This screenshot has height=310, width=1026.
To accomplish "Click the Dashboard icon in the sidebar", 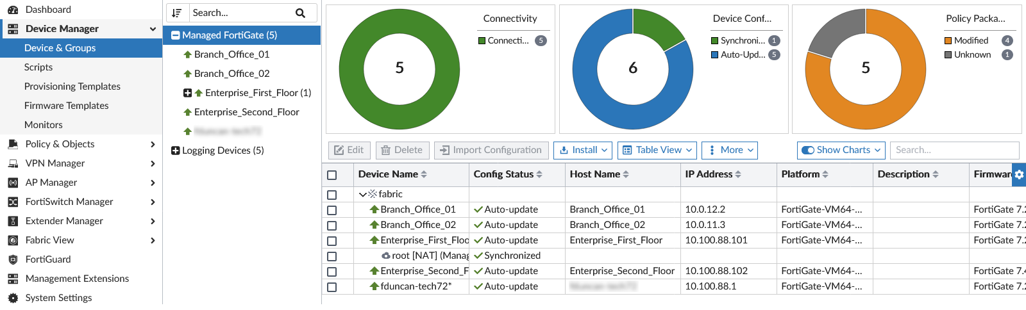I will [13, 10].
